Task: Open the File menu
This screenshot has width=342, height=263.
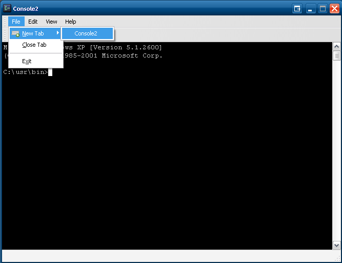Action: click(x=16, y=22)
